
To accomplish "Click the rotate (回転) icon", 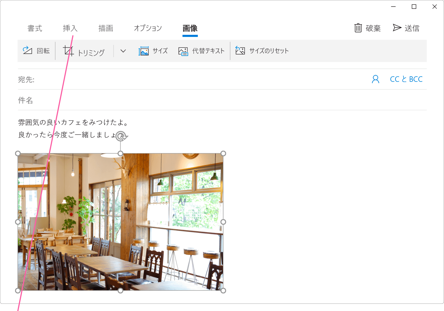I will pyautogui.click(x=27, y=50).
